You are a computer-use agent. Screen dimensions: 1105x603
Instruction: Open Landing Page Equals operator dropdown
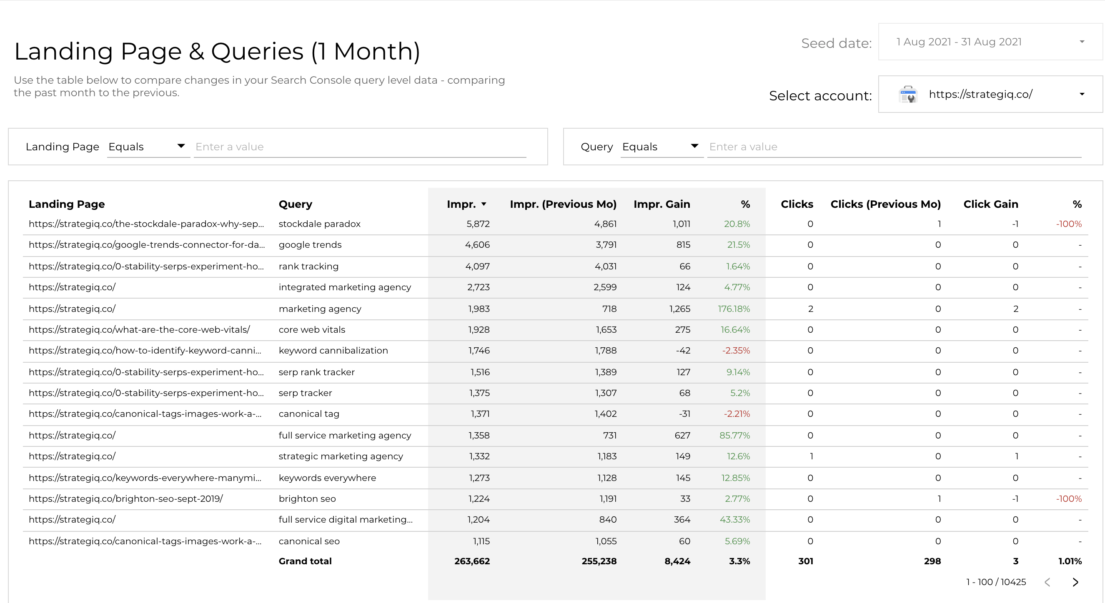148,147
